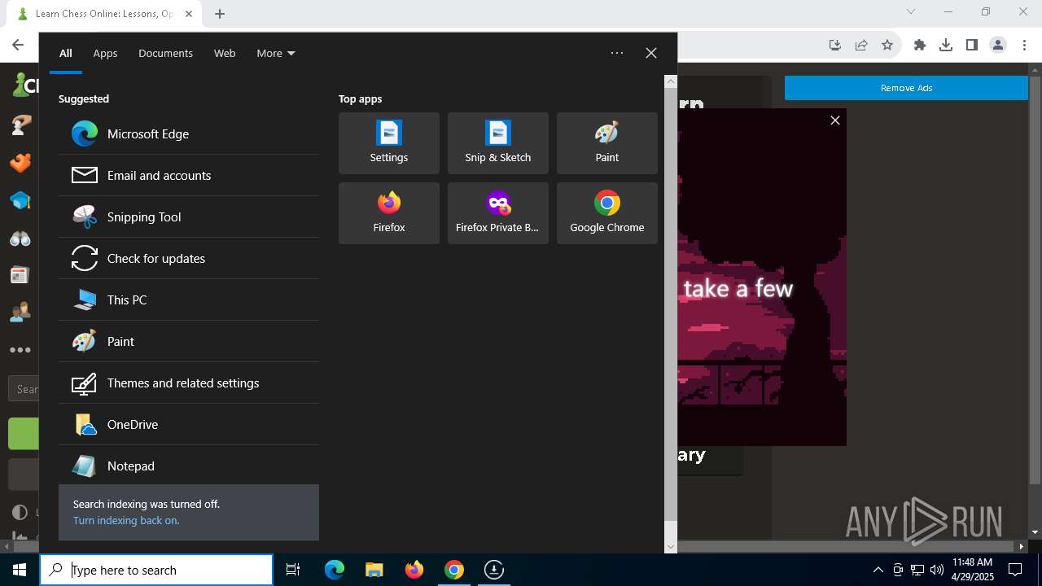The height and width of the screenshot is (586, 1042).
Task: Open Microsoft Edge from suggested list
Action: 189,133
